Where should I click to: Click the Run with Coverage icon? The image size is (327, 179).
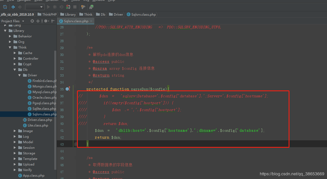click(62, 7)
